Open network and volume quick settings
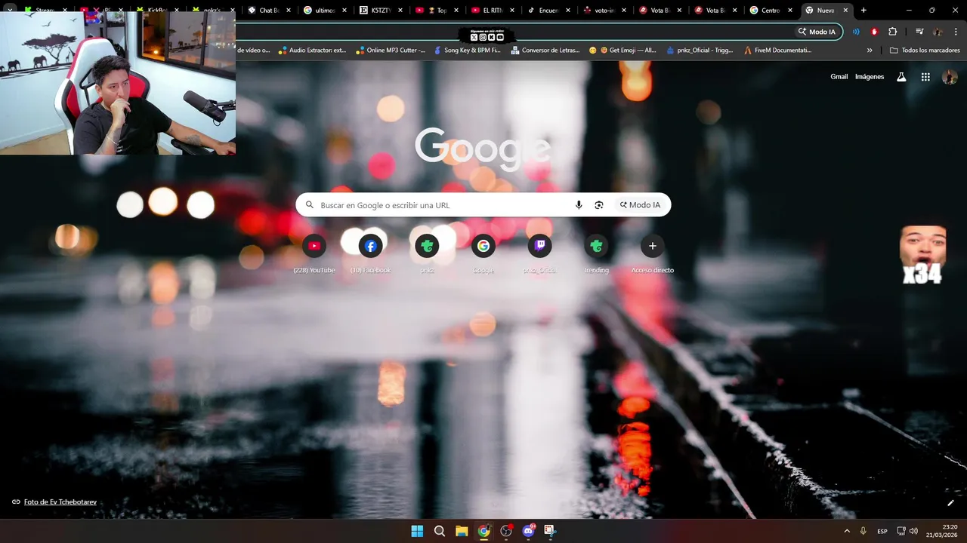This screenshot has height=543, width=967. [909, 531]
